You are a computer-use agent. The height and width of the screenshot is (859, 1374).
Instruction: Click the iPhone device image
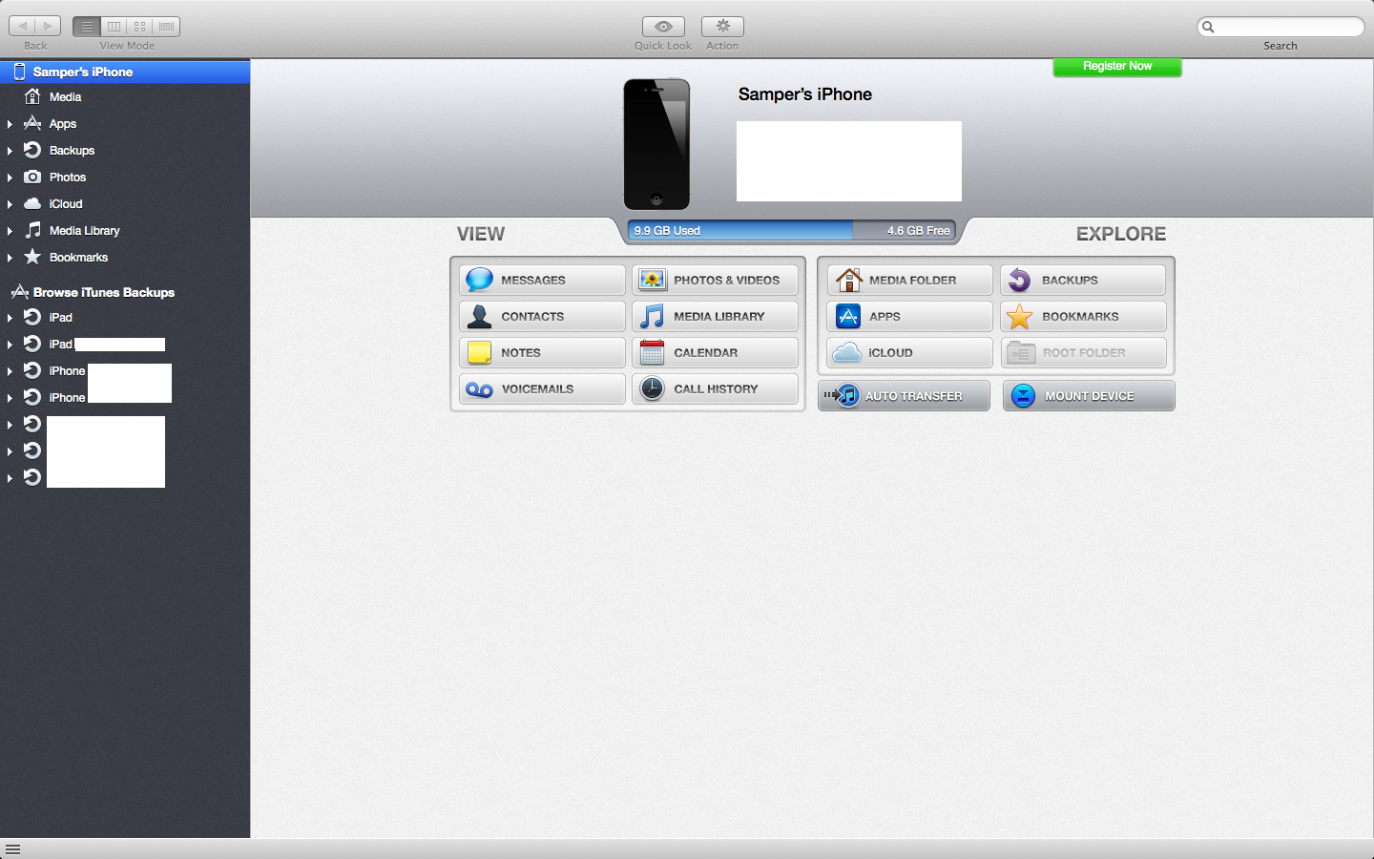656,144
